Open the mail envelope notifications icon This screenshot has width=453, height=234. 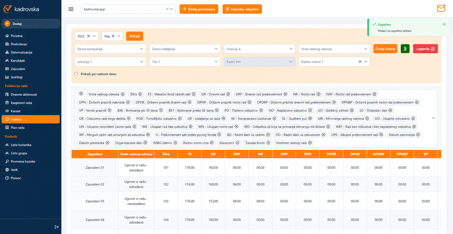[441, 9]
